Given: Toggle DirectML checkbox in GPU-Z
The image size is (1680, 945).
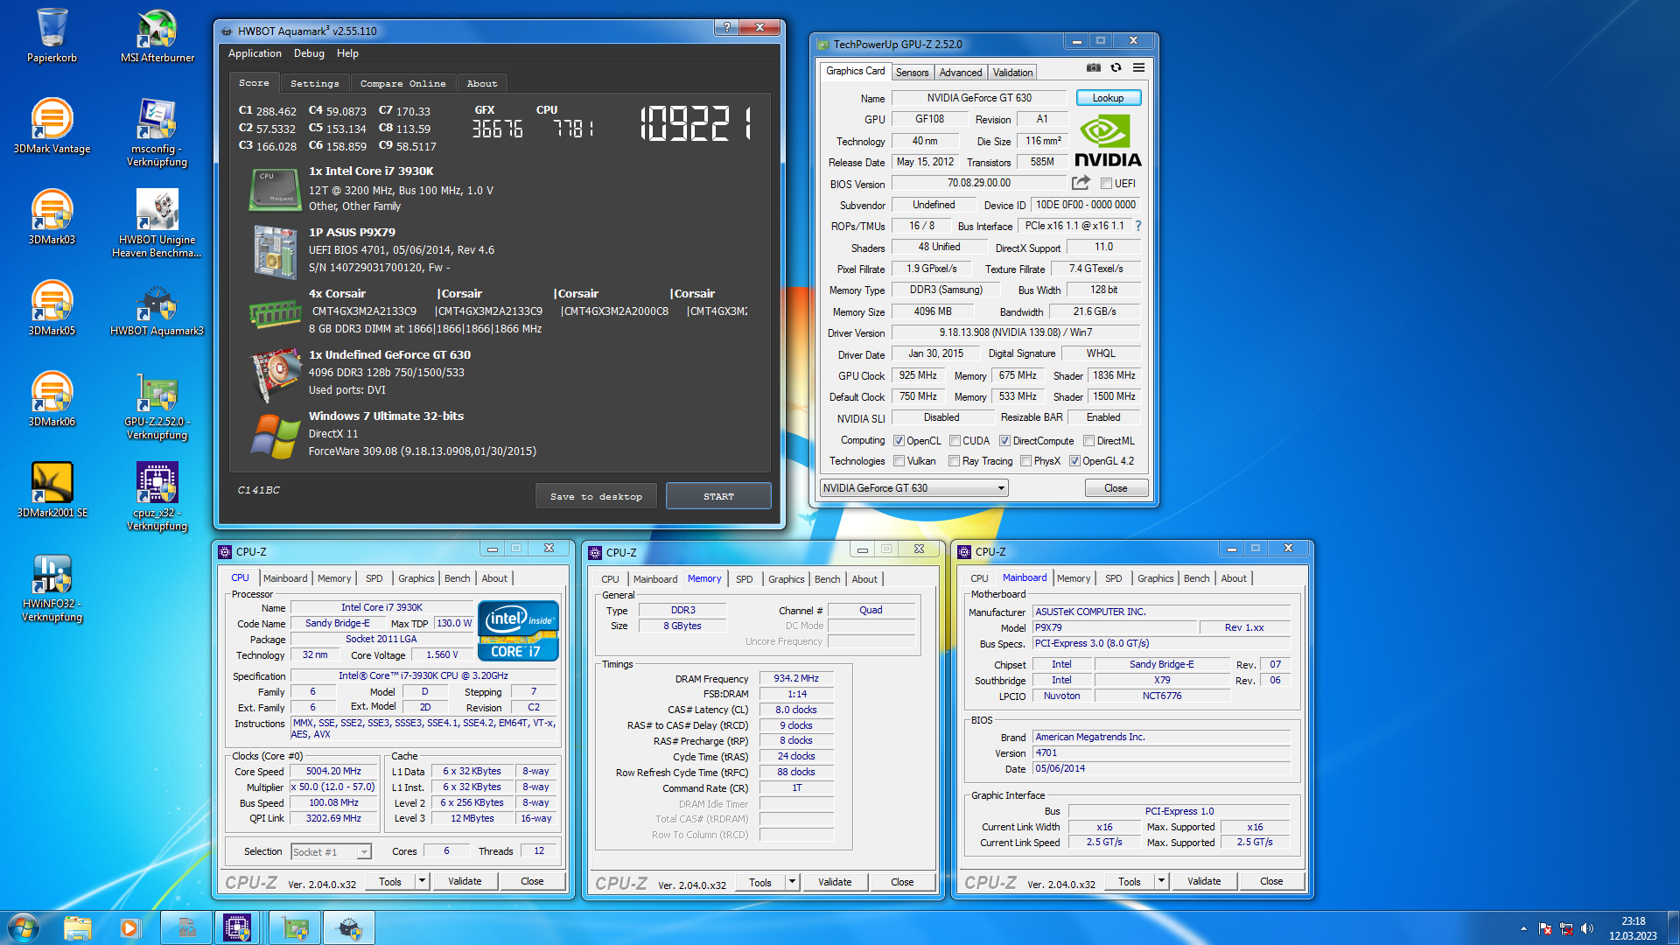Looking at the screenshot, I should (x=1088, y=441).
